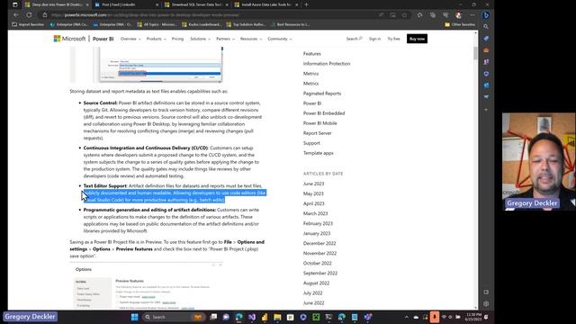Open the Information Protection category link
This screenshot has height=324, width=576.
click(x=327, y=64)
